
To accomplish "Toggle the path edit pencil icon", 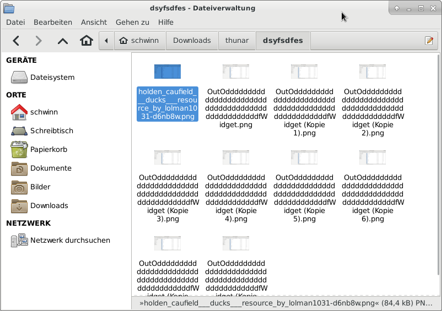I will pos(429,41).
